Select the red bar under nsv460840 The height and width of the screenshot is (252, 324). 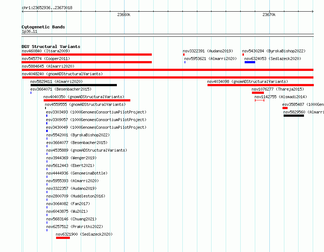point(87,55)
